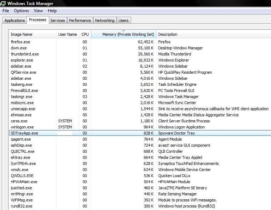Click Java(TM) Platform SE binary description

coord(182,188)
